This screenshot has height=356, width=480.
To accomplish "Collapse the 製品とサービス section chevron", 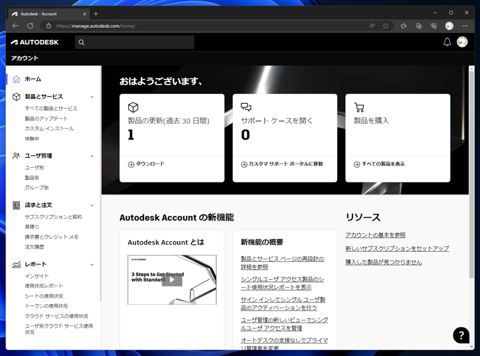I will 92,97.
